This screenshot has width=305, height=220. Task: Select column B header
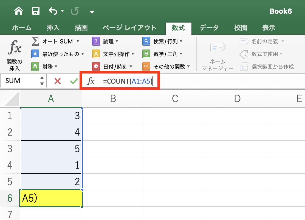[x=113, y=99]
